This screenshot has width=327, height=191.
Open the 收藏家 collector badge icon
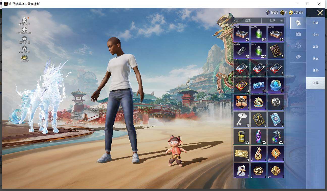point(24,58)
